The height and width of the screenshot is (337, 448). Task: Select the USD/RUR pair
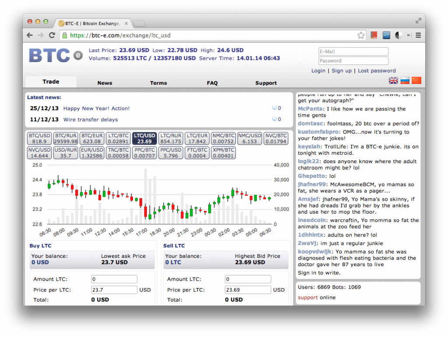pos(66,153)
